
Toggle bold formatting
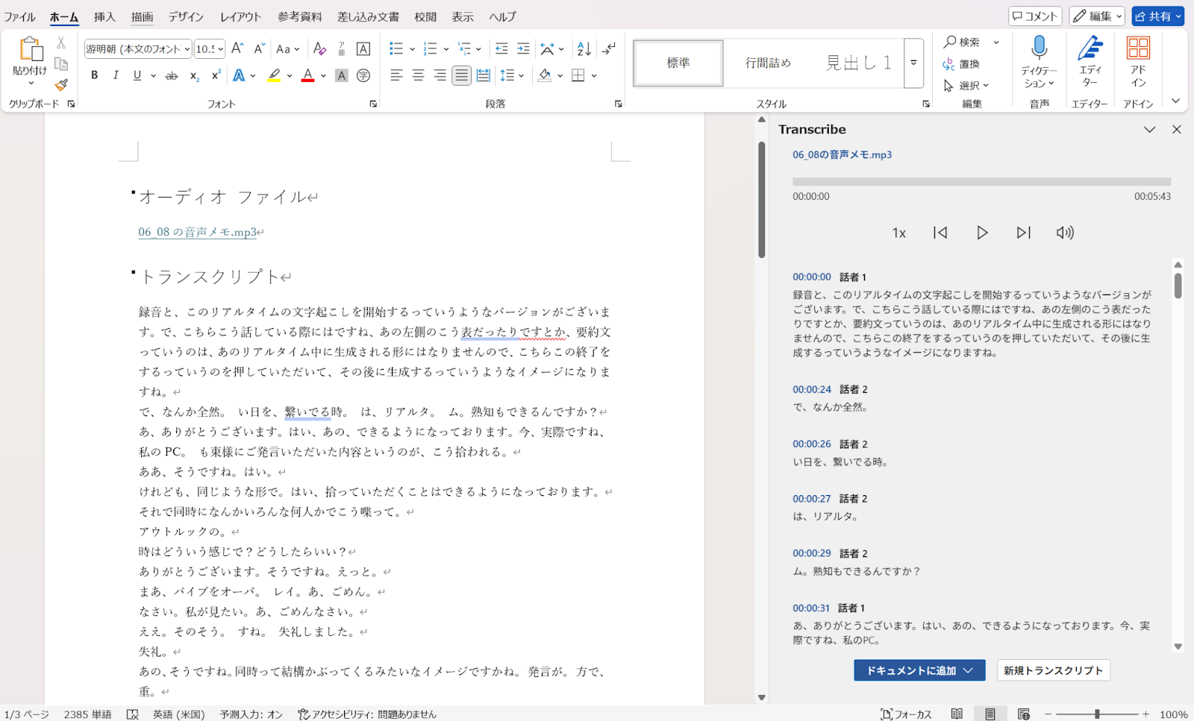94,75
